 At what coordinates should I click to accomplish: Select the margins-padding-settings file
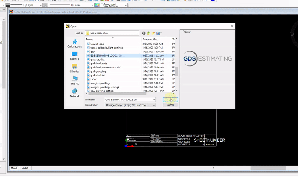coord(105,87)
